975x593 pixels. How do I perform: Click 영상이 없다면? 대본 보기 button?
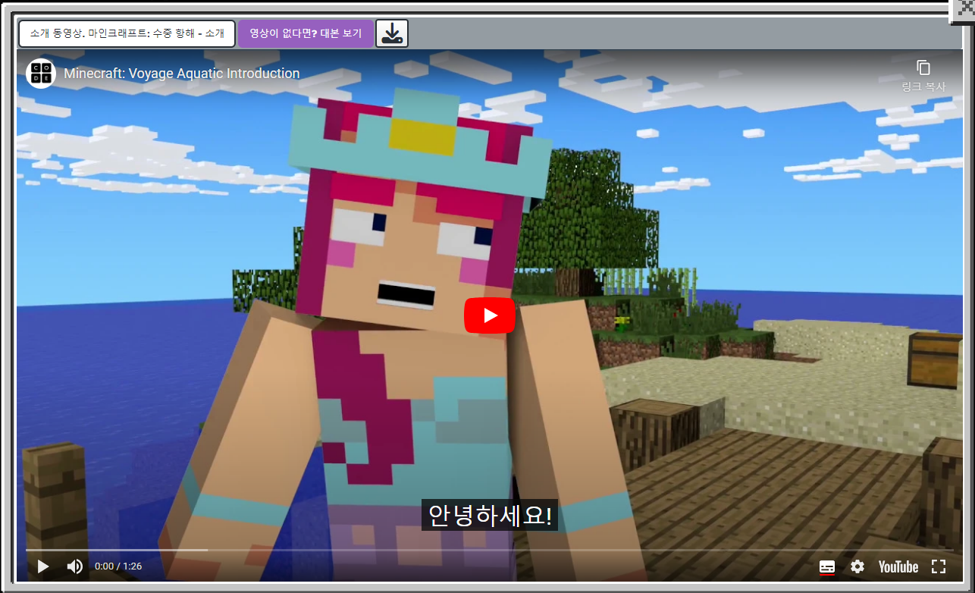click(x=306, y=33)
